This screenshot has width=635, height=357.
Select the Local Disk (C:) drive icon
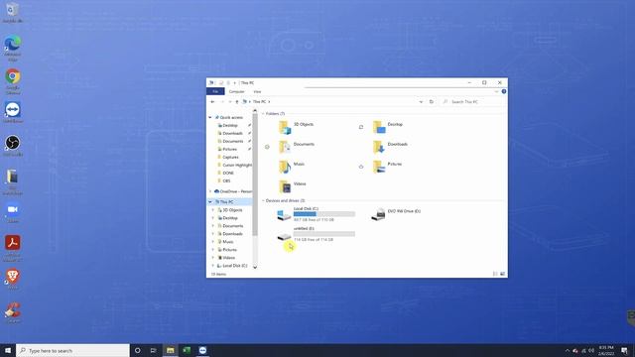pyautogui.click(x=284, y=214)
